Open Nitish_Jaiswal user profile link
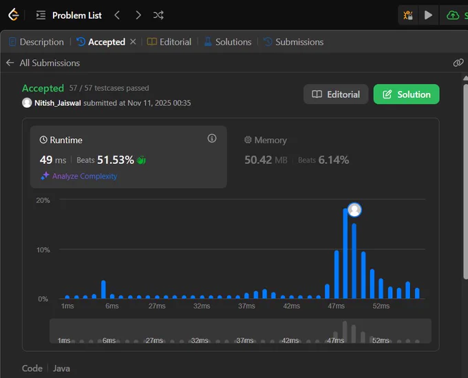Image resolution: width=468 pixels, height=378 pixels. coord(58,103)
